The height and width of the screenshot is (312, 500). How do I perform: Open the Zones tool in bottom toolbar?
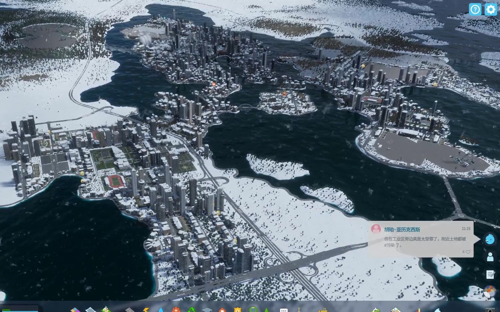pos(75,310)
